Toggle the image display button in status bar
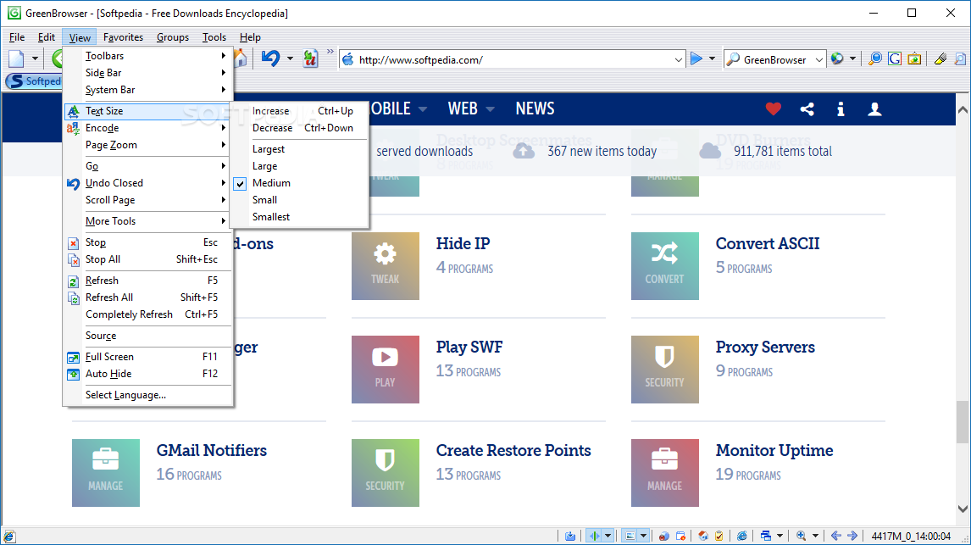The width and height of the screenshot is (971, 545). tap(630, 536)
